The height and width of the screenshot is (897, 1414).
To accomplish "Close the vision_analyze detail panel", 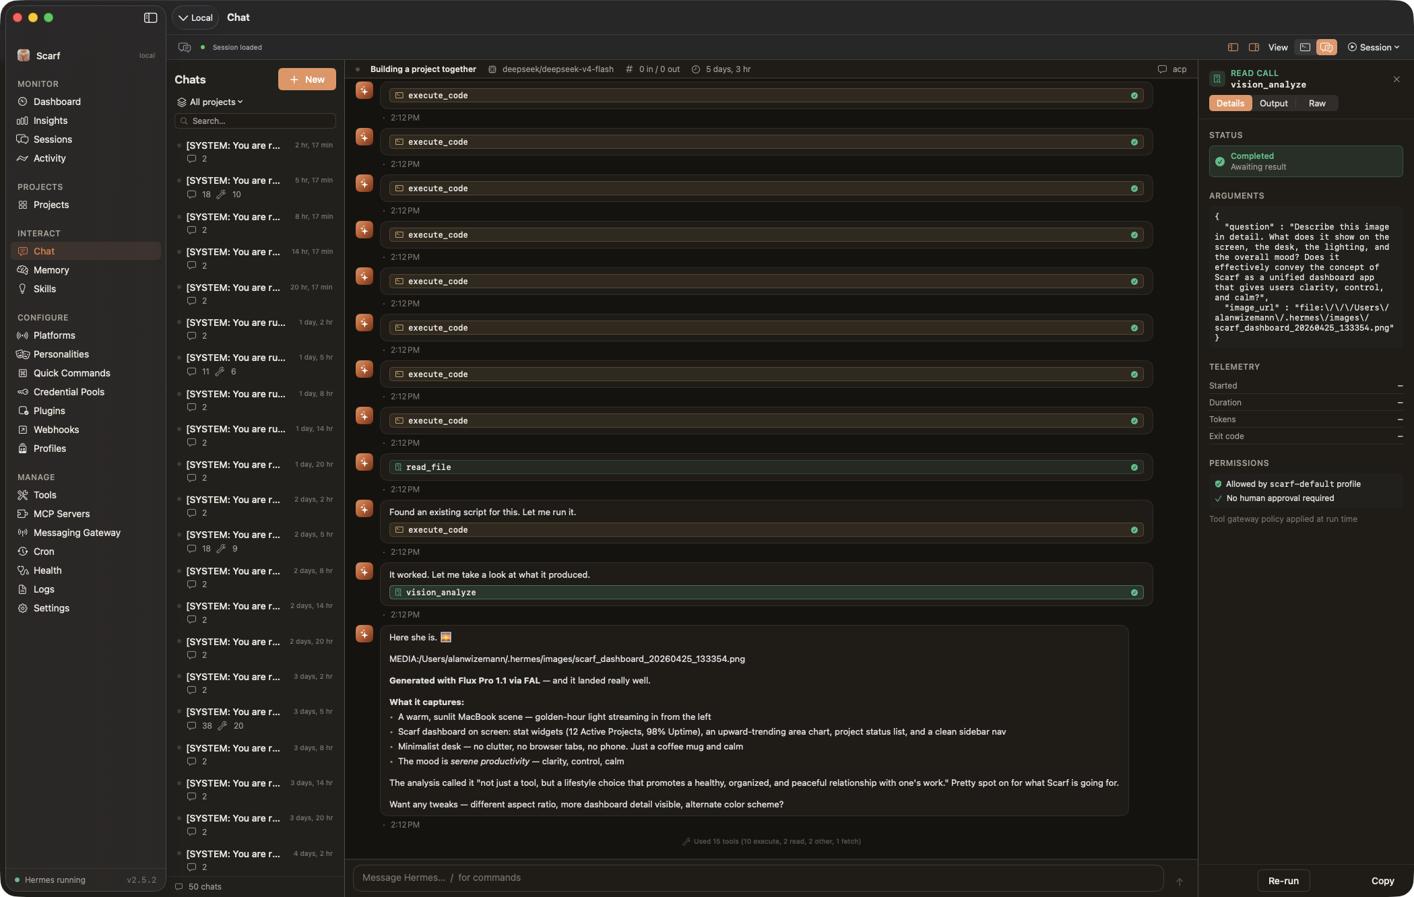I will click(1396, 79).
